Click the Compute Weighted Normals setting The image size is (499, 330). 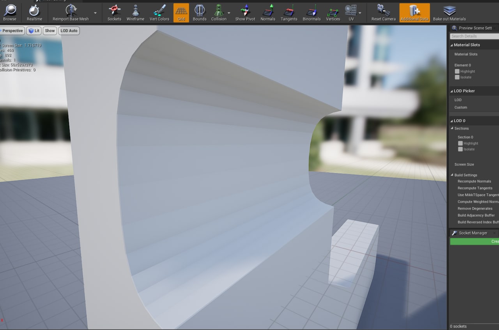click(x=478, y=202)
